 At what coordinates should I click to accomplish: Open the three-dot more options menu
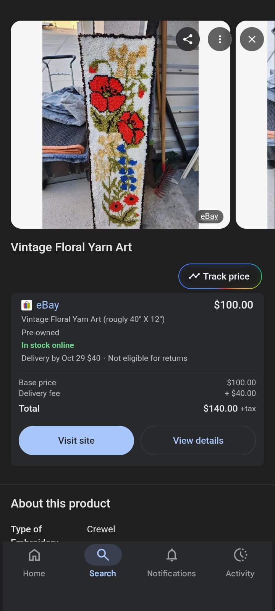pyautogui.click(x=220, y=39)
